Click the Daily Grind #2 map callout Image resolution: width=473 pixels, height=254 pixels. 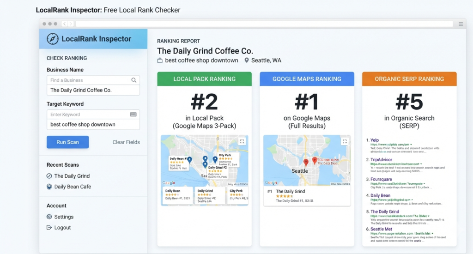click(x=218, y=172)
